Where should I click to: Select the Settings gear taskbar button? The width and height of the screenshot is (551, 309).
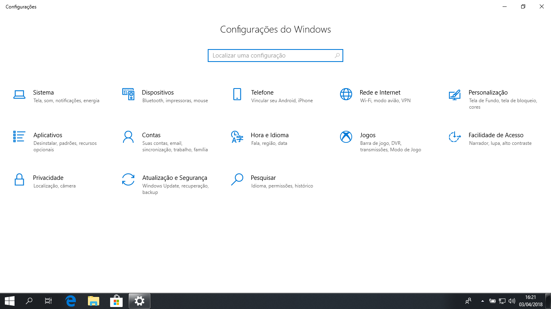139,301
